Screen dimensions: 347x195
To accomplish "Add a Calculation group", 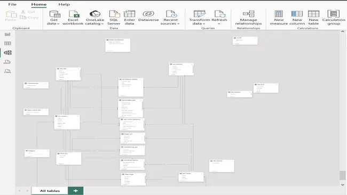I will 334,18.
